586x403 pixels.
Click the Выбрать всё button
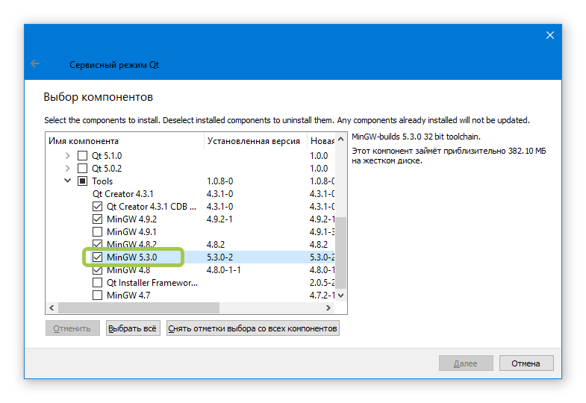tap(133, 328)
